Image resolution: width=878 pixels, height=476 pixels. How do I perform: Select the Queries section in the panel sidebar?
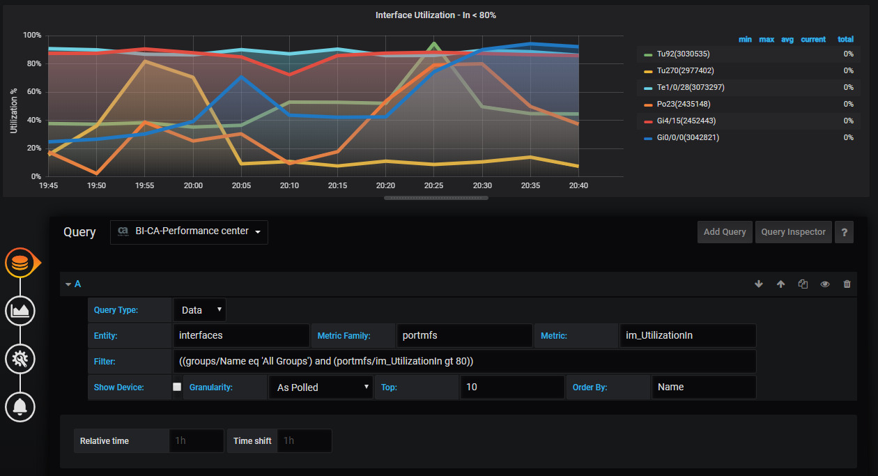point(21,263)
